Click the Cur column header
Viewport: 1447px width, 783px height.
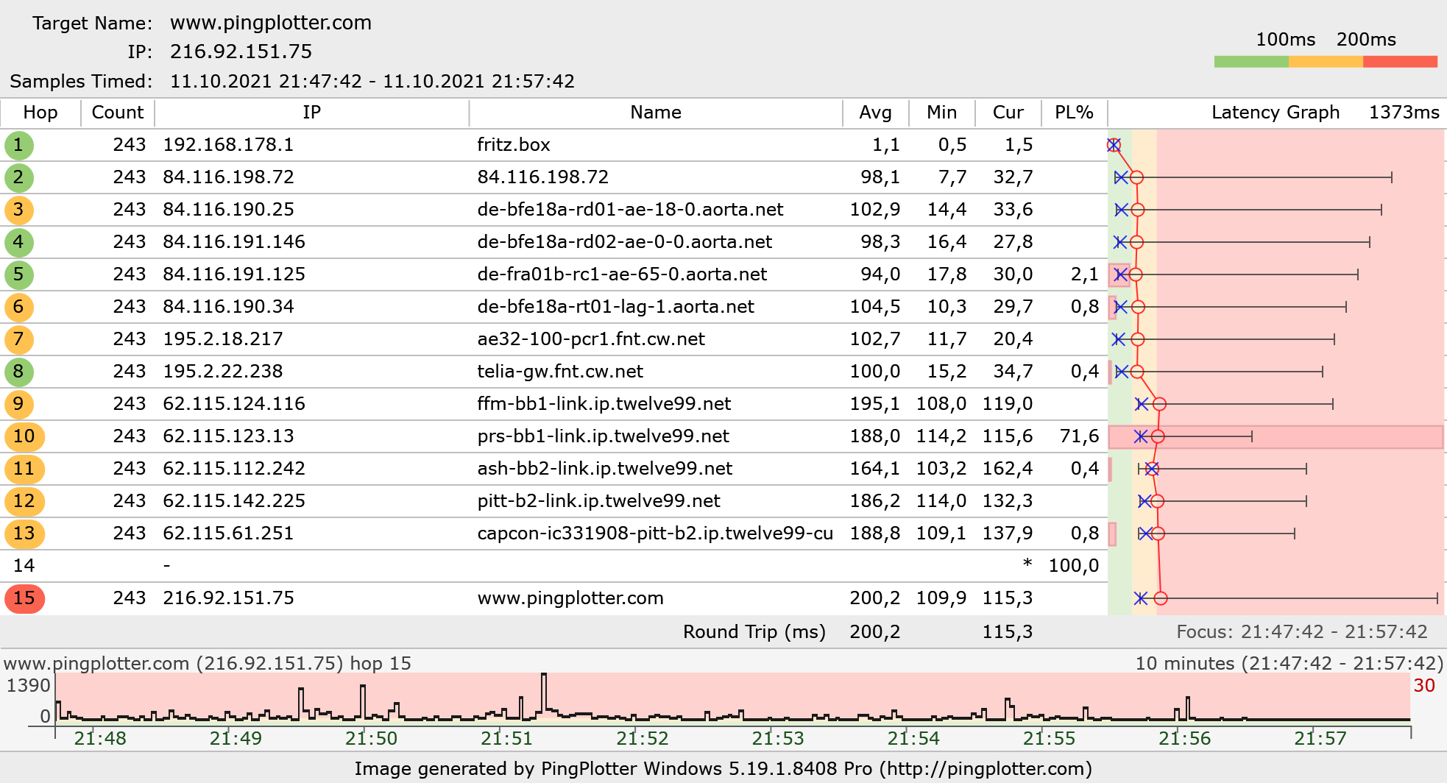1008,113
